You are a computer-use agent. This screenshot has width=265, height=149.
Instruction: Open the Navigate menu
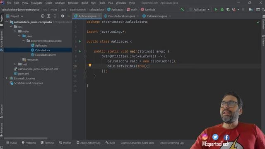pos(37,3)
